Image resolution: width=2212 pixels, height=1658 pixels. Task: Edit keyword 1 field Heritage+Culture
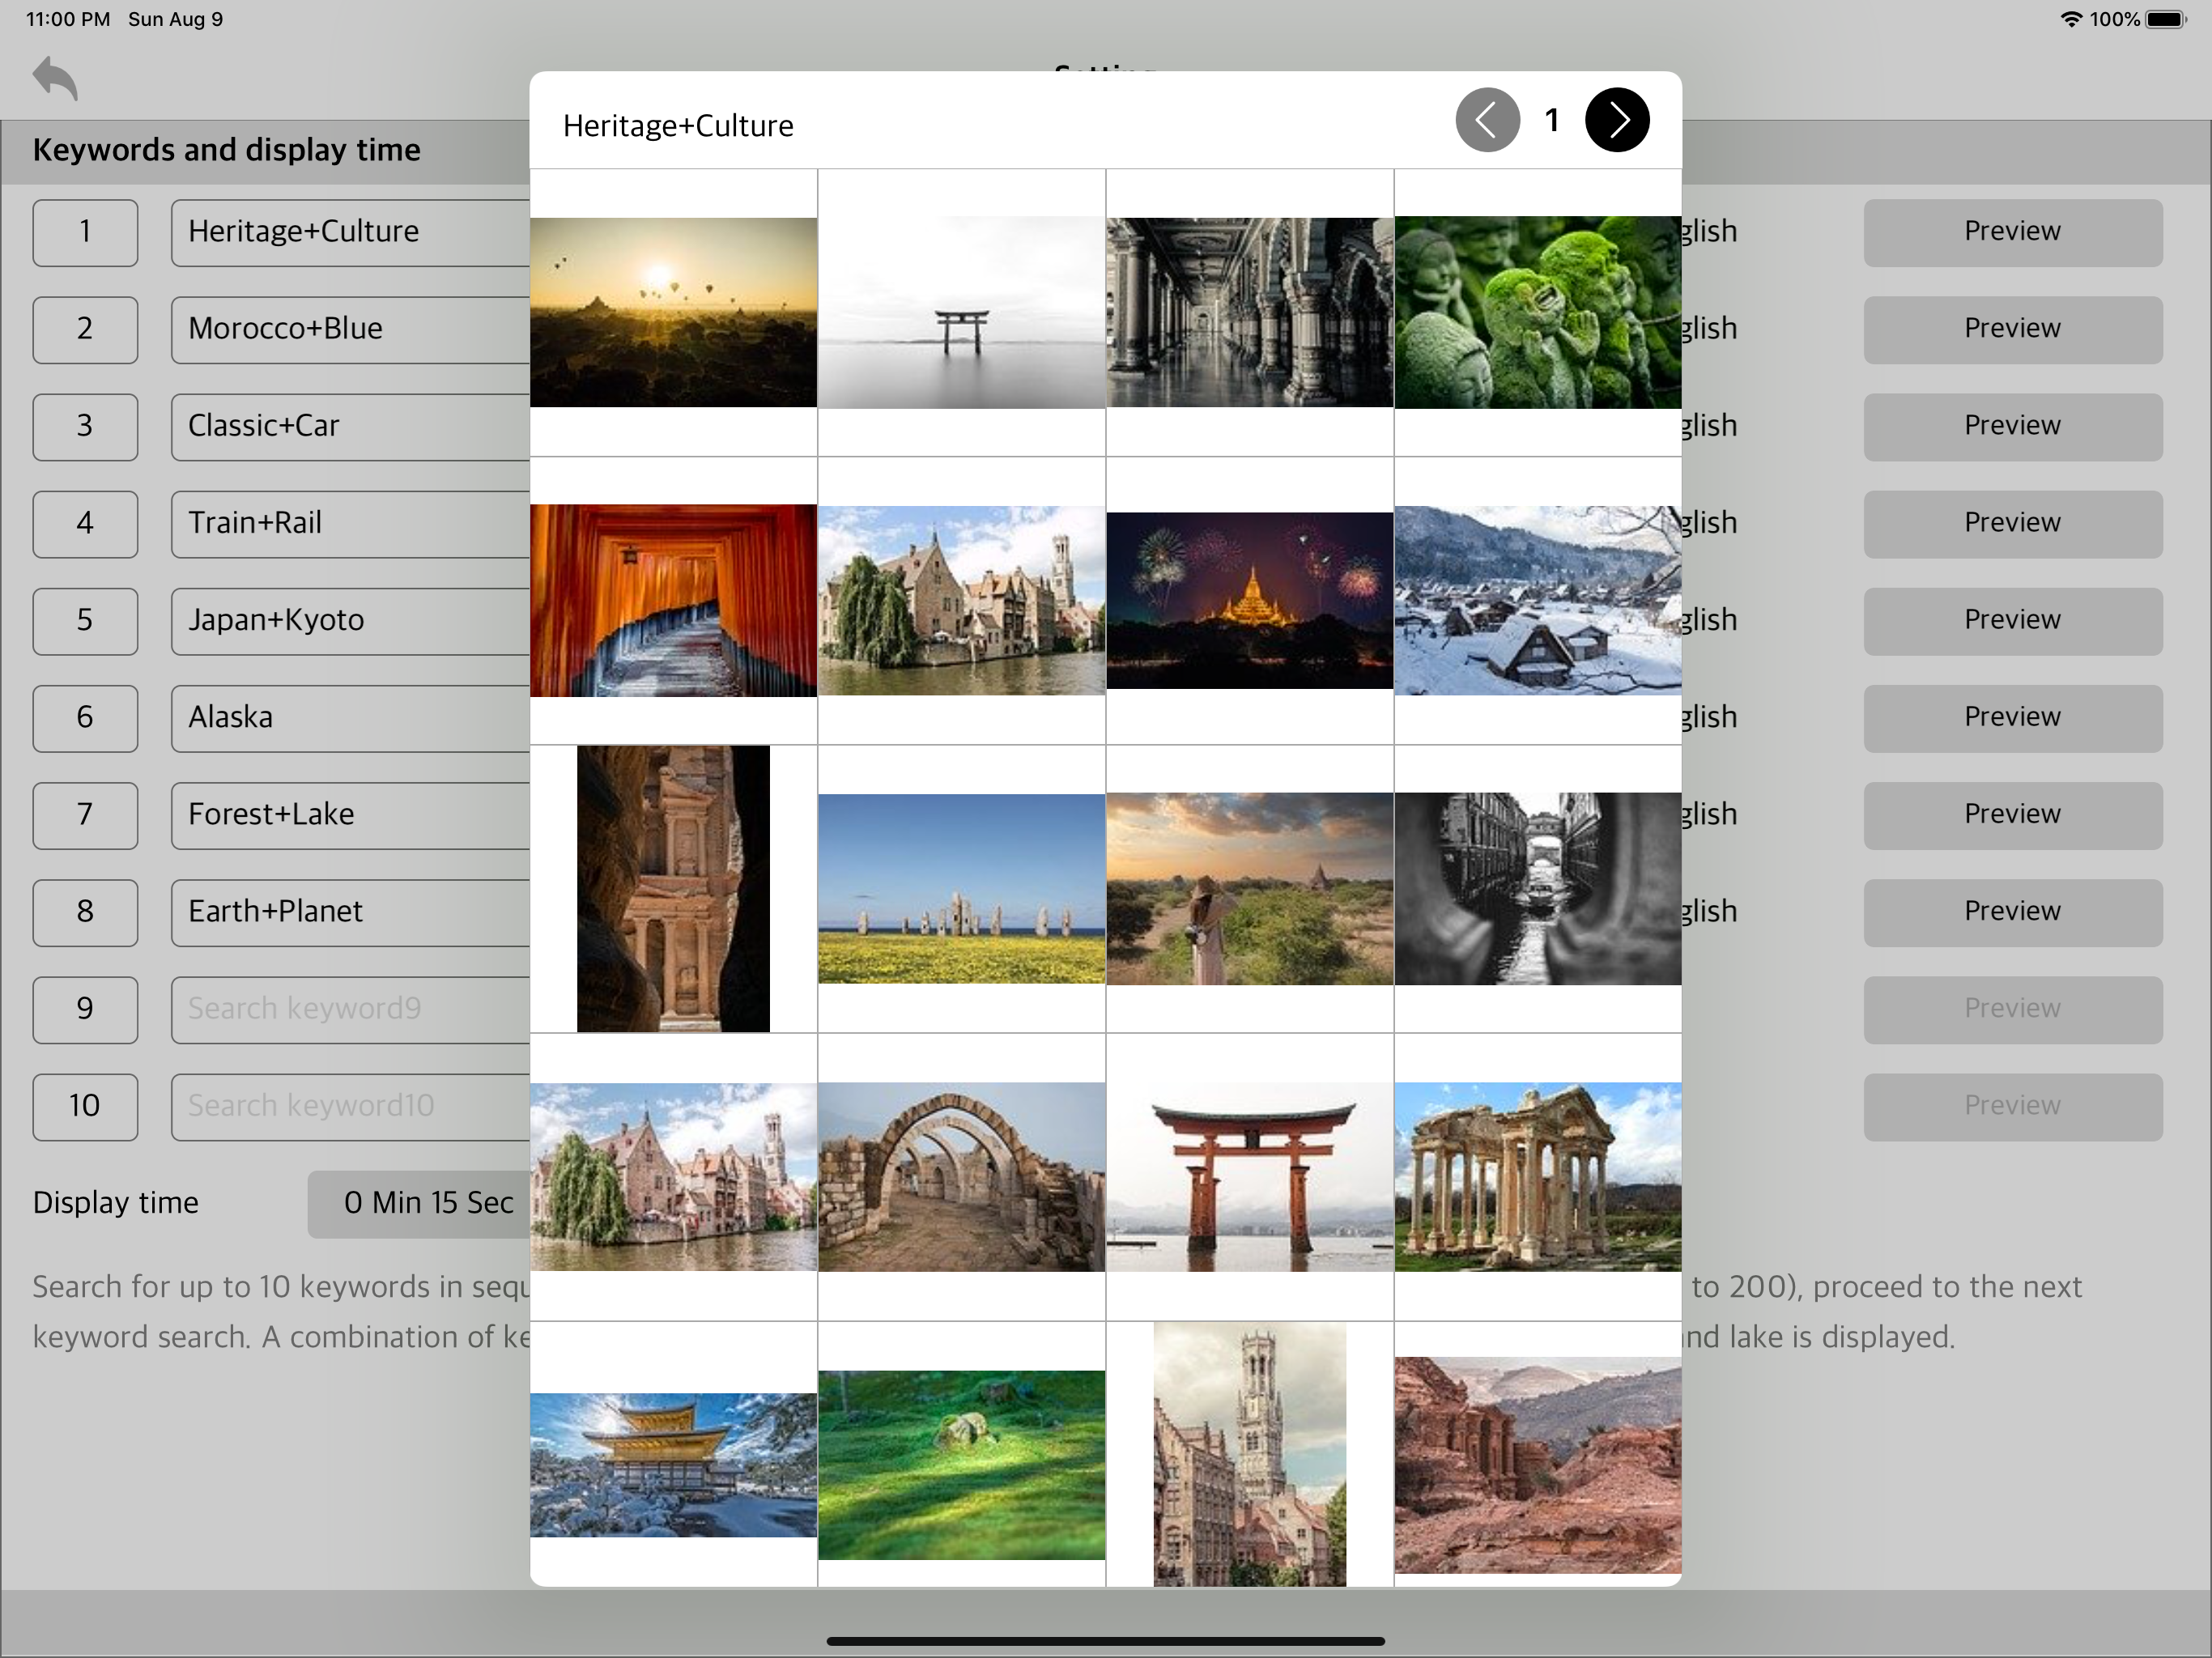[350, 232]
